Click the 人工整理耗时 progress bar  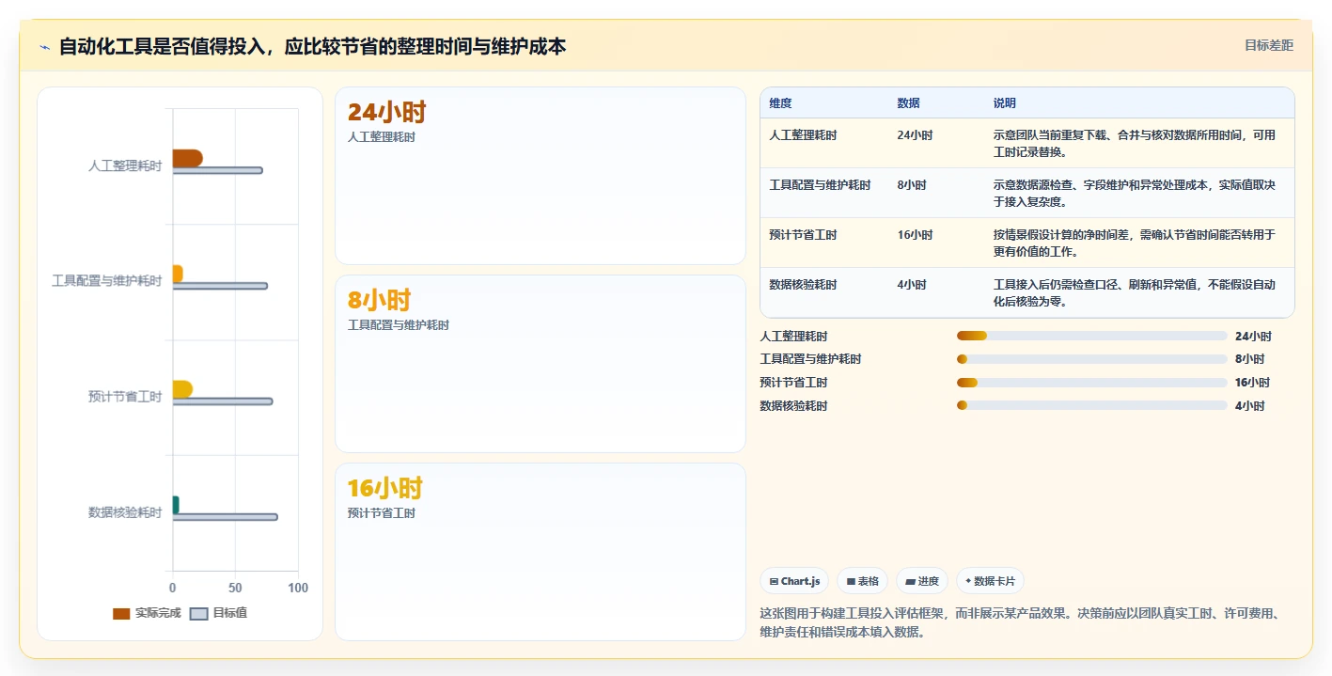pyautogui.click(x=1092, y=336)
